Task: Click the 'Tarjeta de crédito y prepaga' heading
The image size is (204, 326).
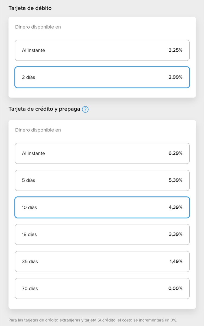Action: [x=44, y=109]
